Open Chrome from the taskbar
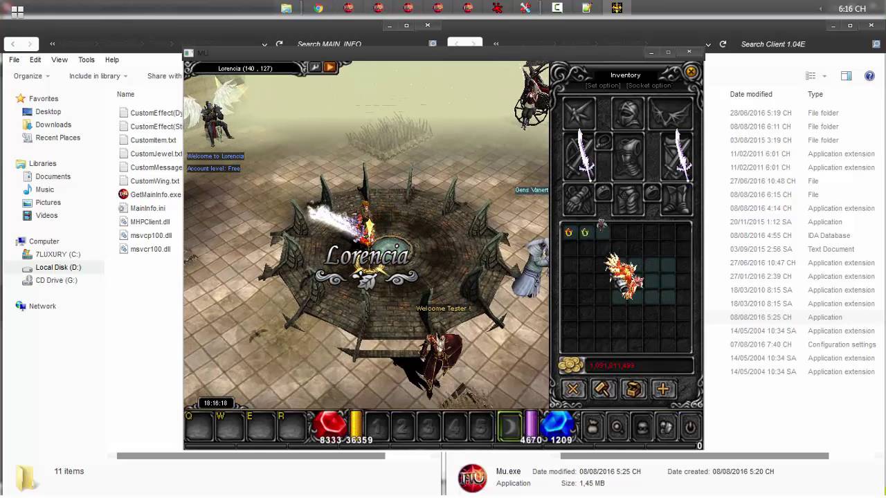The image size is (886, 498). 318,8
